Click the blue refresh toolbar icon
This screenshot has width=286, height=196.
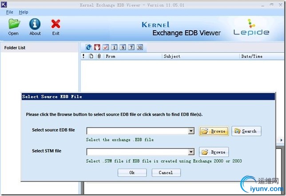pos(89,47)
